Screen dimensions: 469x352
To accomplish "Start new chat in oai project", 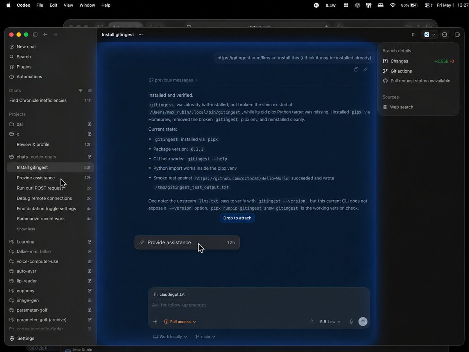I will (x=90, y=124).
